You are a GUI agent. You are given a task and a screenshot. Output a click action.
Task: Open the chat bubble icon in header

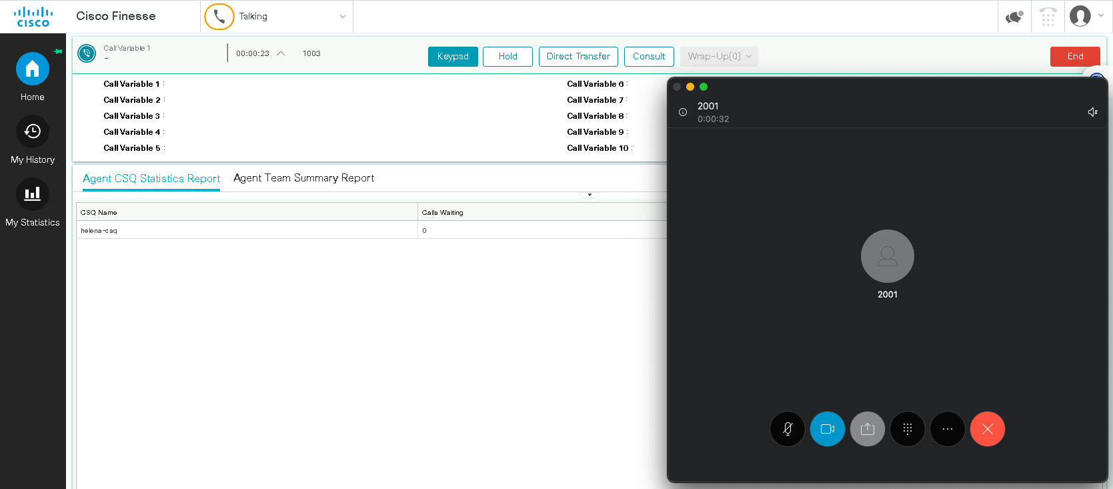(1014, 17)
